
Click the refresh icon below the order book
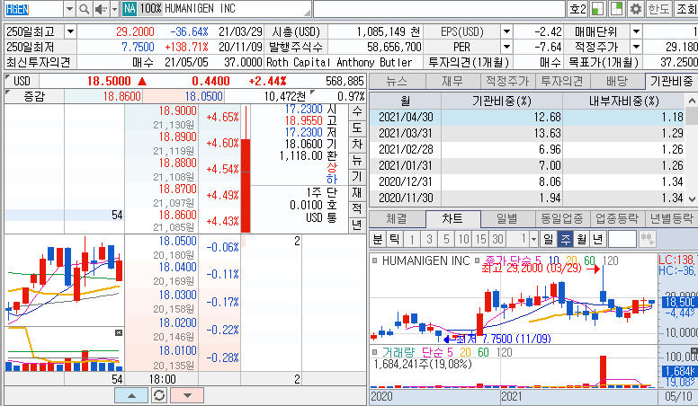pos(159,395)
